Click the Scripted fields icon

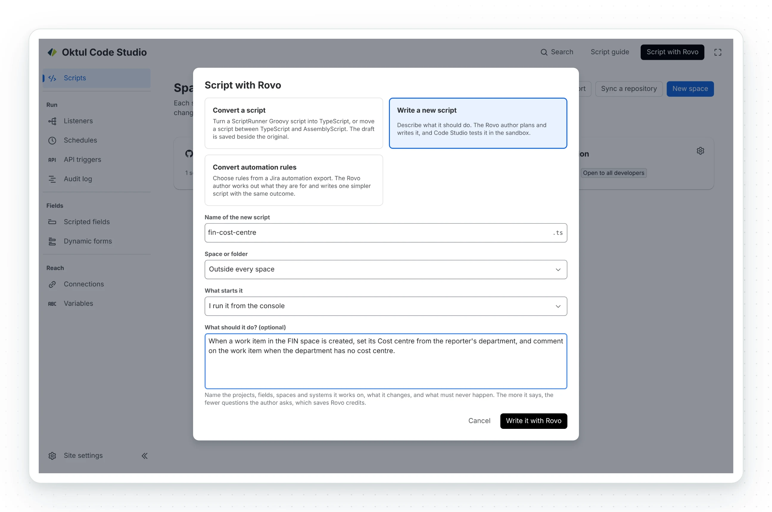52,222
